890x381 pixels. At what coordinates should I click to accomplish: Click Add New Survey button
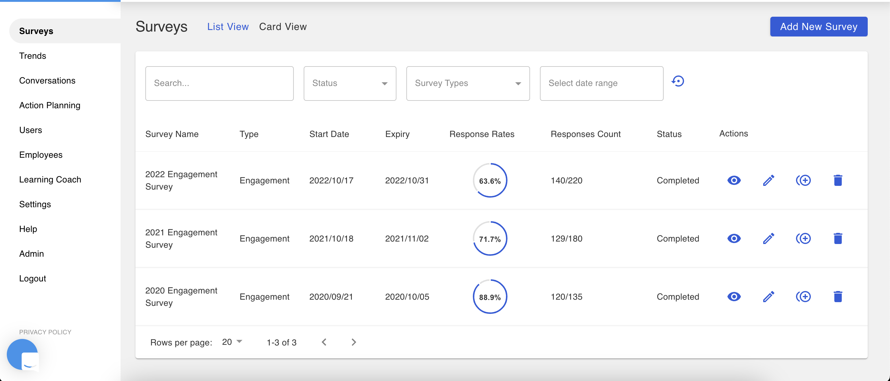click(819, 27)
